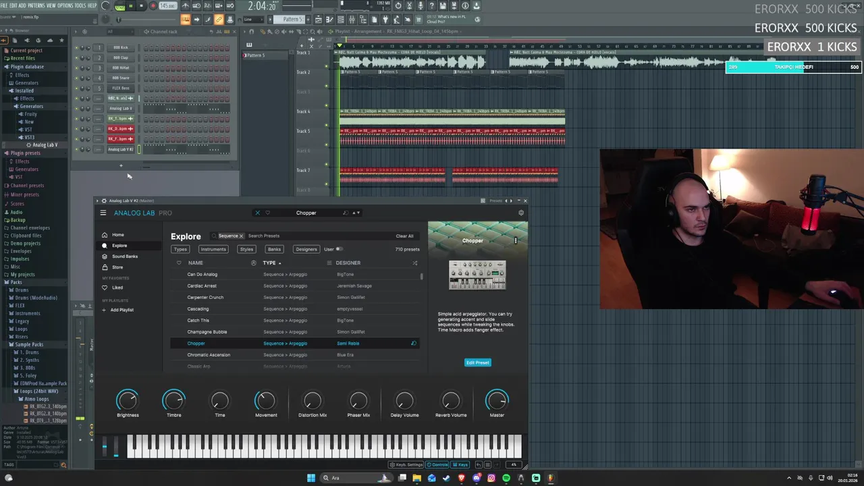The width and height of the screenshot is (864, 486).
Task: Add a new channel with plus button
Action: pos(121,165)
